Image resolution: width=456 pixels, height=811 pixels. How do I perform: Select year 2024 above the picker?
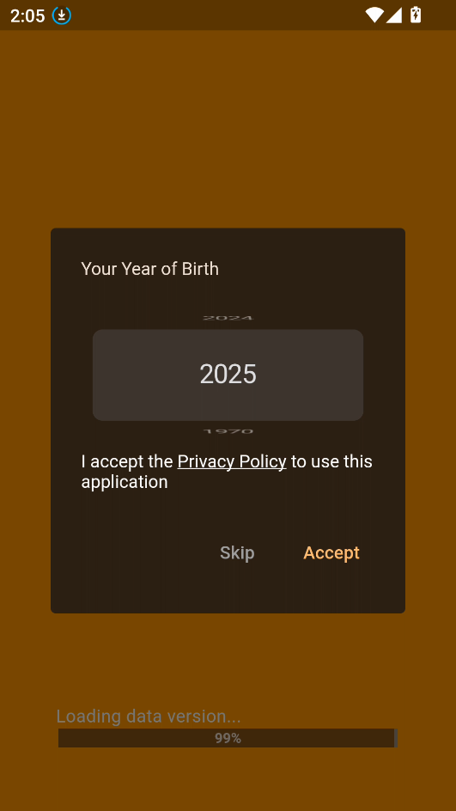(228, 318)
